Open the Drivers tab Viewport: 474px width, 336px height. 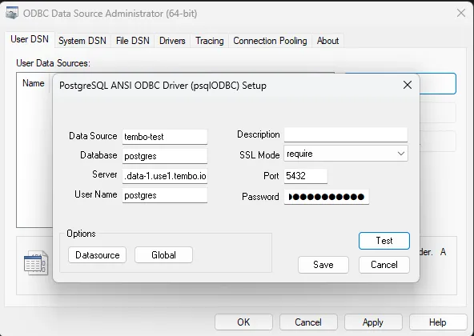pos(172,41)
